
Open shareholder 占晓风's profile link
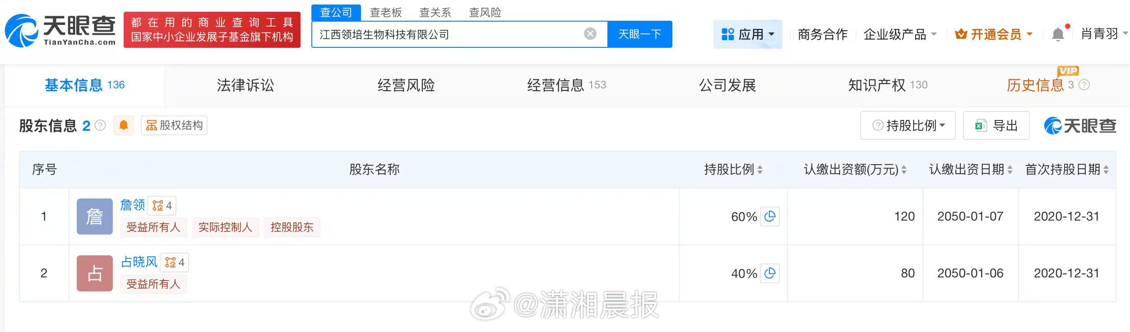139,262
